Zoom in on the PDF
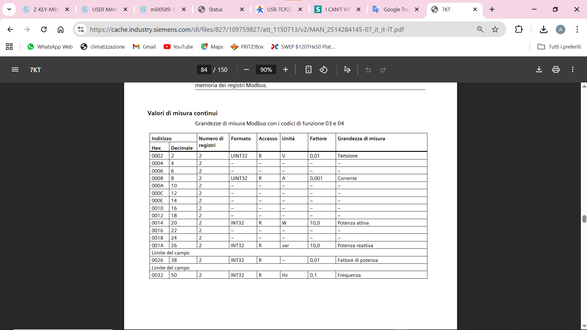Image resolution: width=587 pixels, height=330 pixels. coord(286,70)
